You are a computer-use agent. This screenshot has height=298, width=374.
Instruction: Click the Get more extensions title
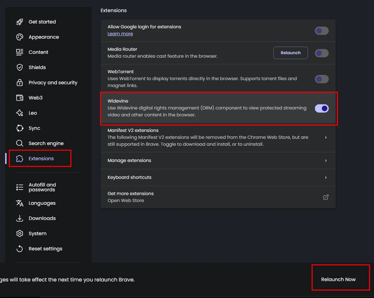(130, 194)
